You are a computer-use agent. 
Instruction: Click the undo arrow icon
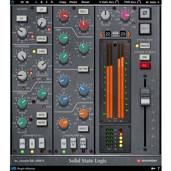coord(22,2)
